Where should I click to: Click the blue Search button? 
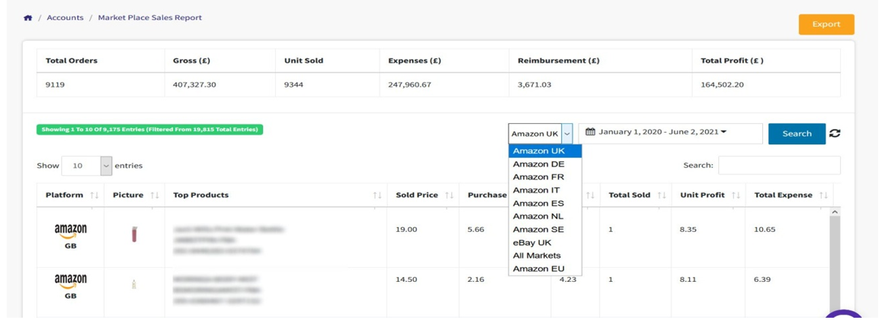(797, 133)
